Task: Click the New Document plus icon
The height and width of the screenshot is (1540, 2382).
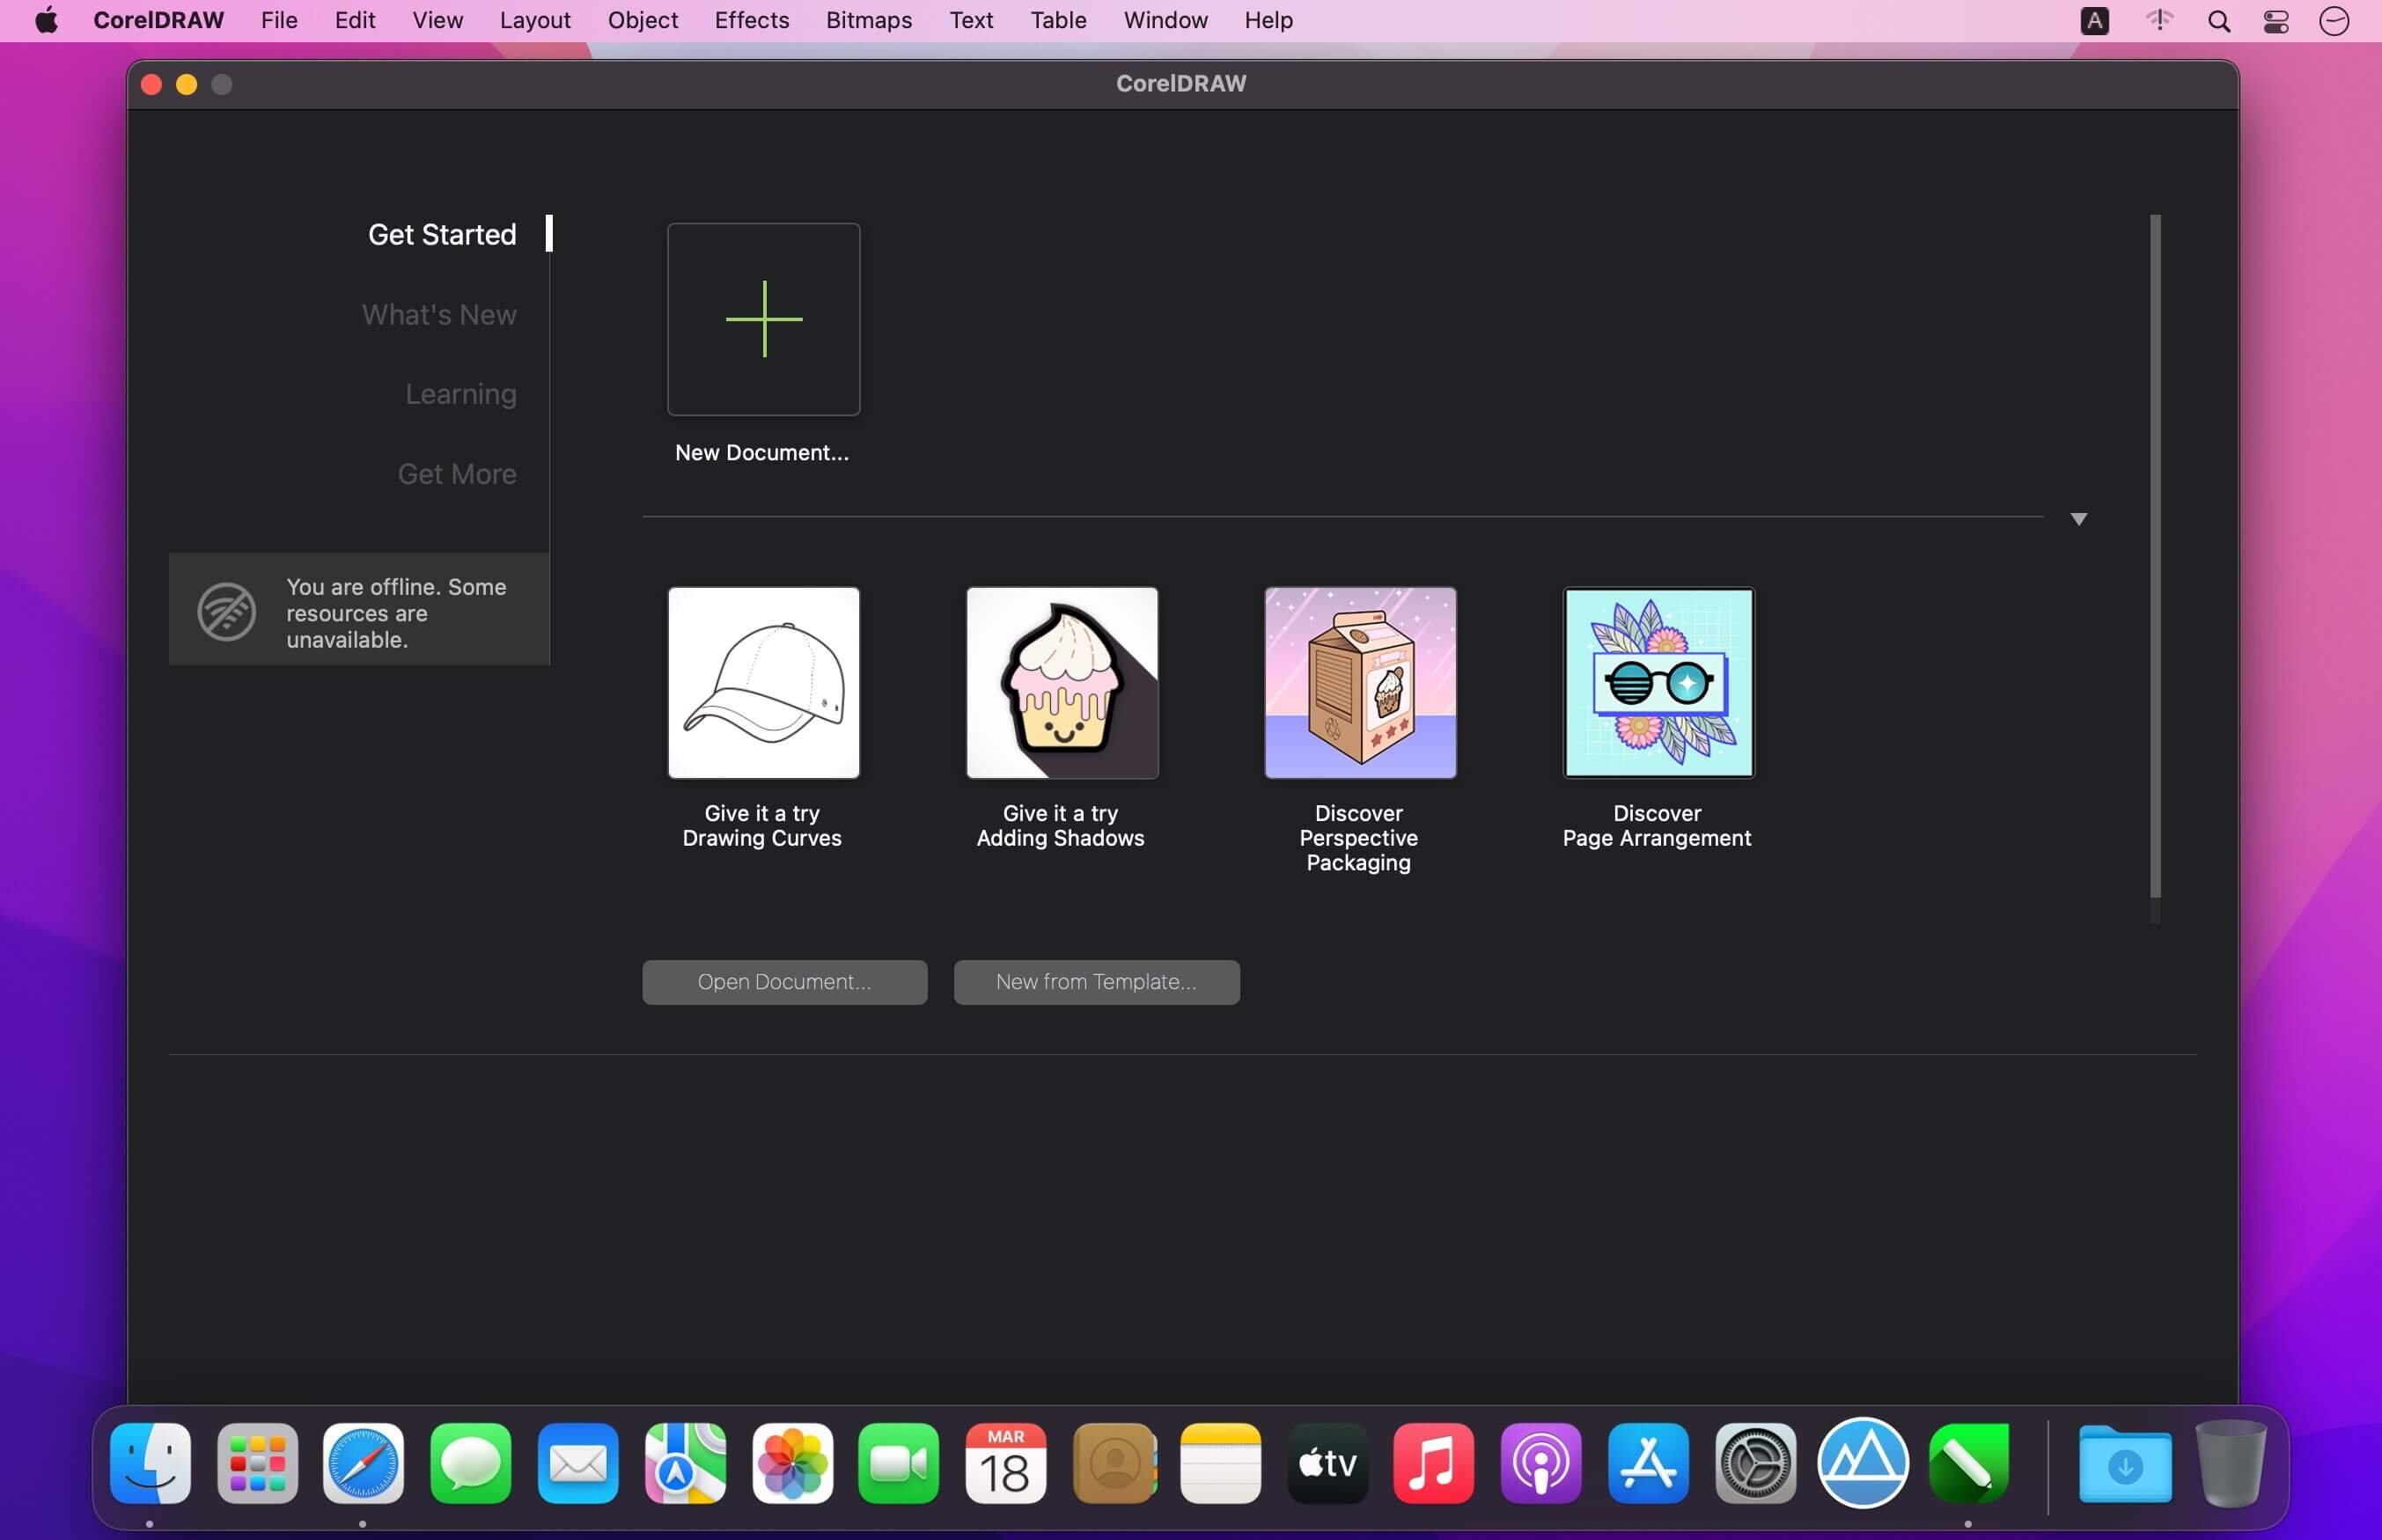Action: click(x=763, y=319)
